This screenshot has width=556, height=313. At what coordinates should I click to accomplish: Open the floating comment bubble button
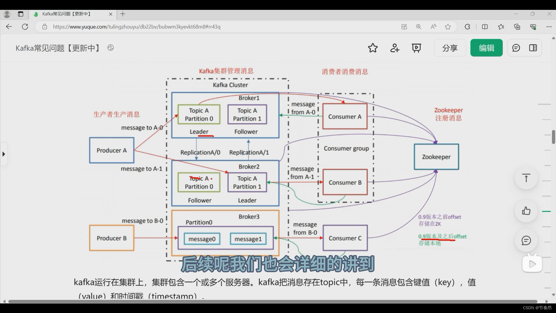pos(526,241)
